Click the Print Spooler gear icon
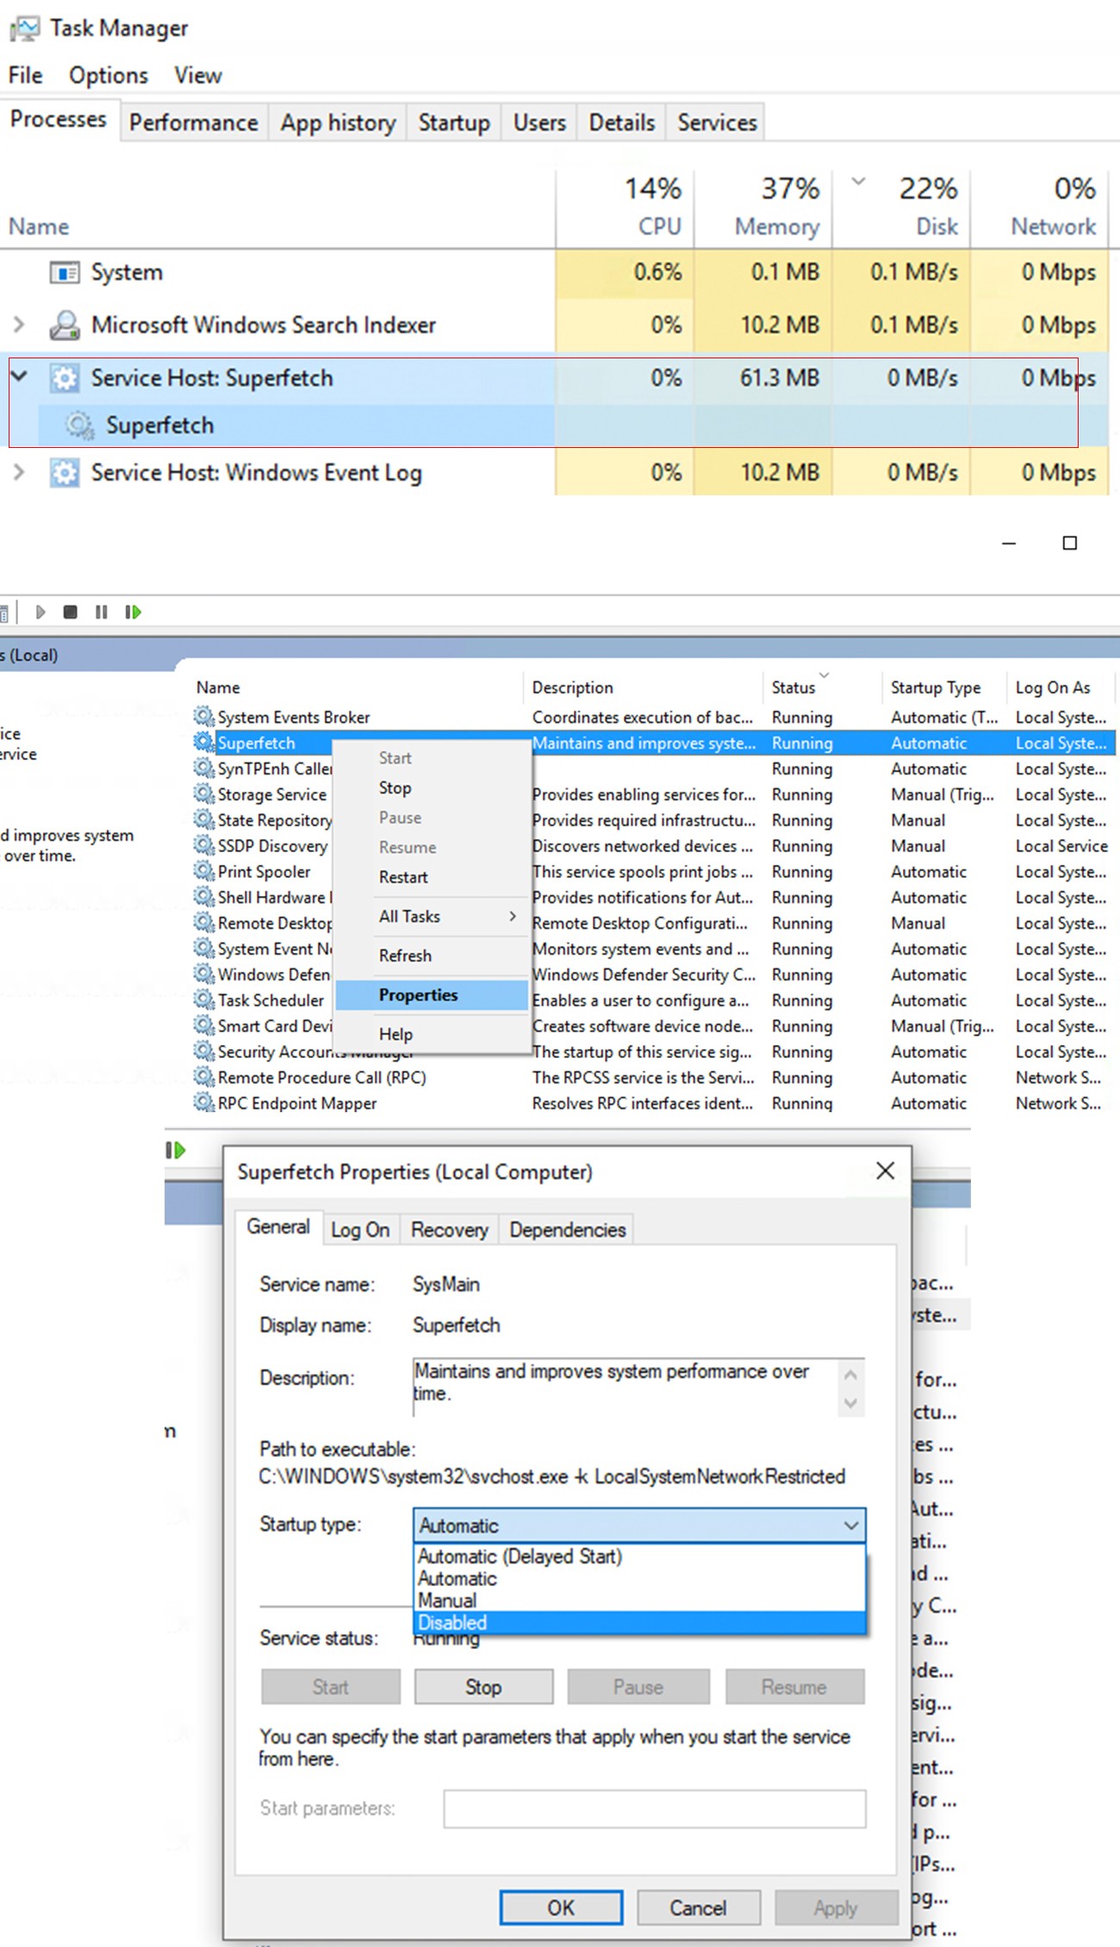Image resolution: width=1120 pixels, height=1947 pixels. point(204,871)
